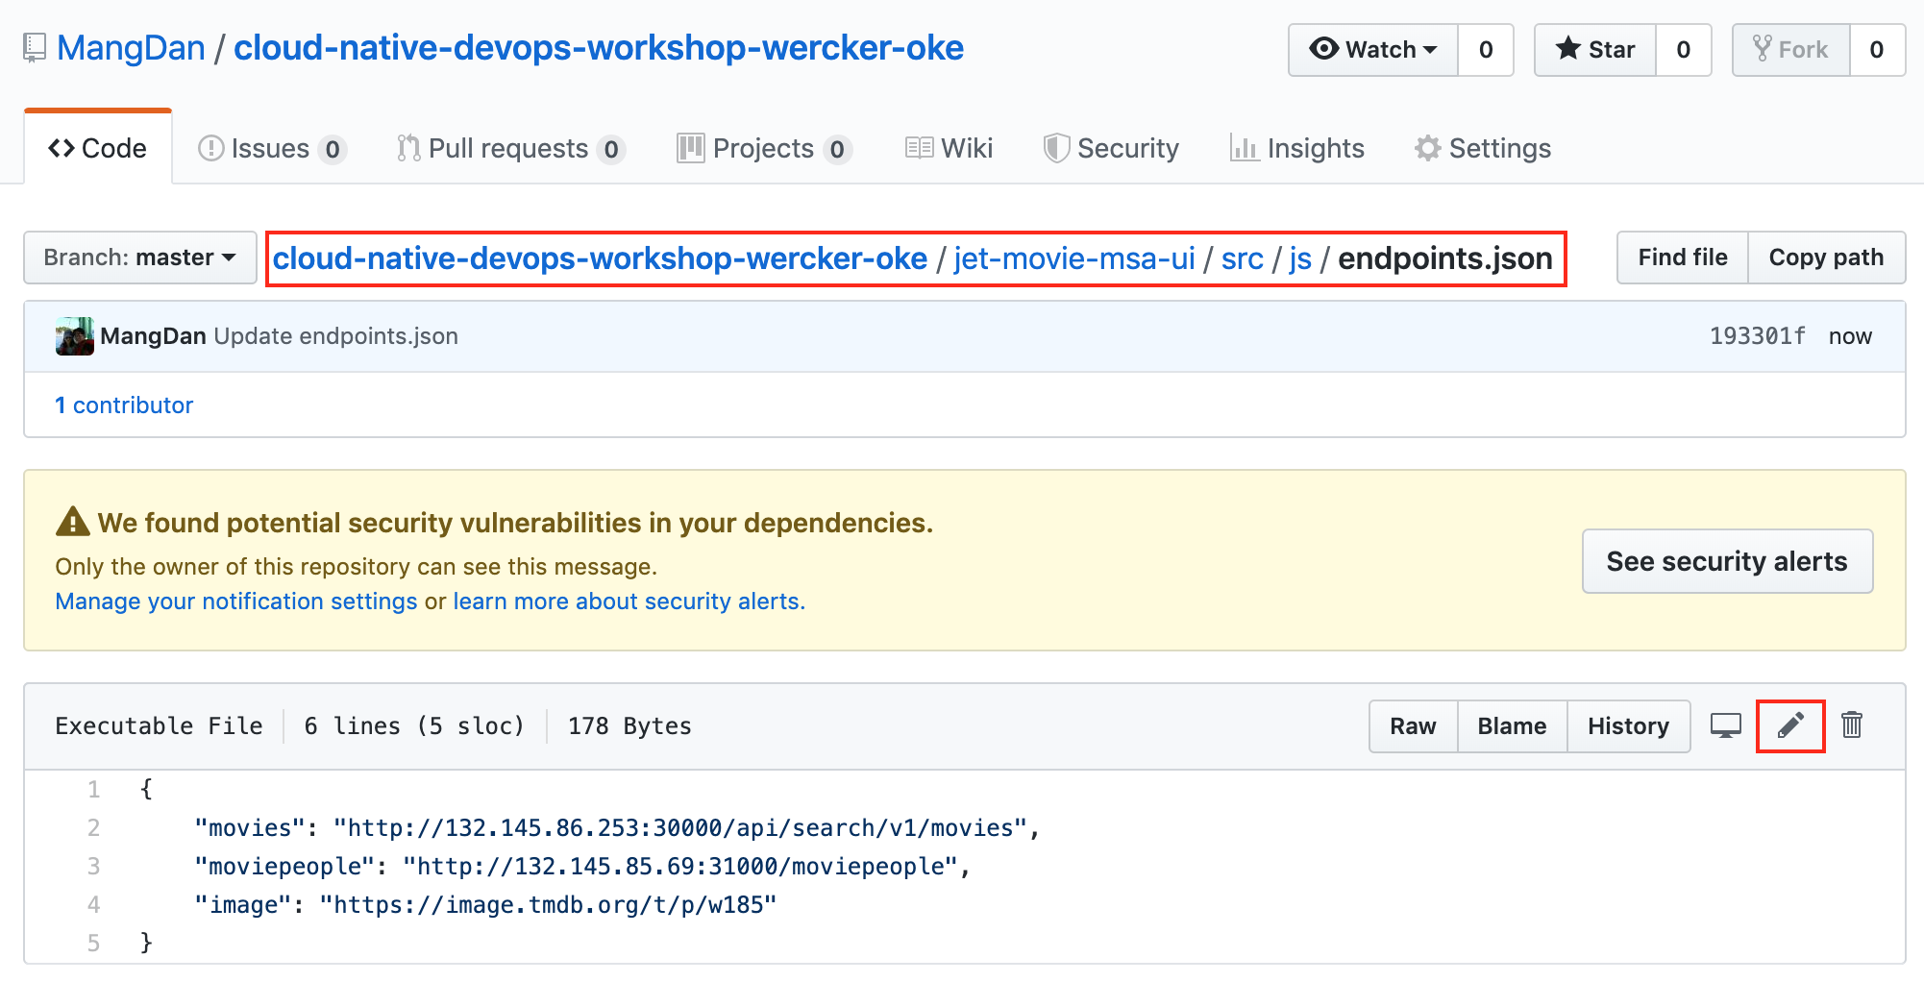The image size is (1924, 982).
Task: Click the forks count next to Fork
Action: tap(1877, 49)
